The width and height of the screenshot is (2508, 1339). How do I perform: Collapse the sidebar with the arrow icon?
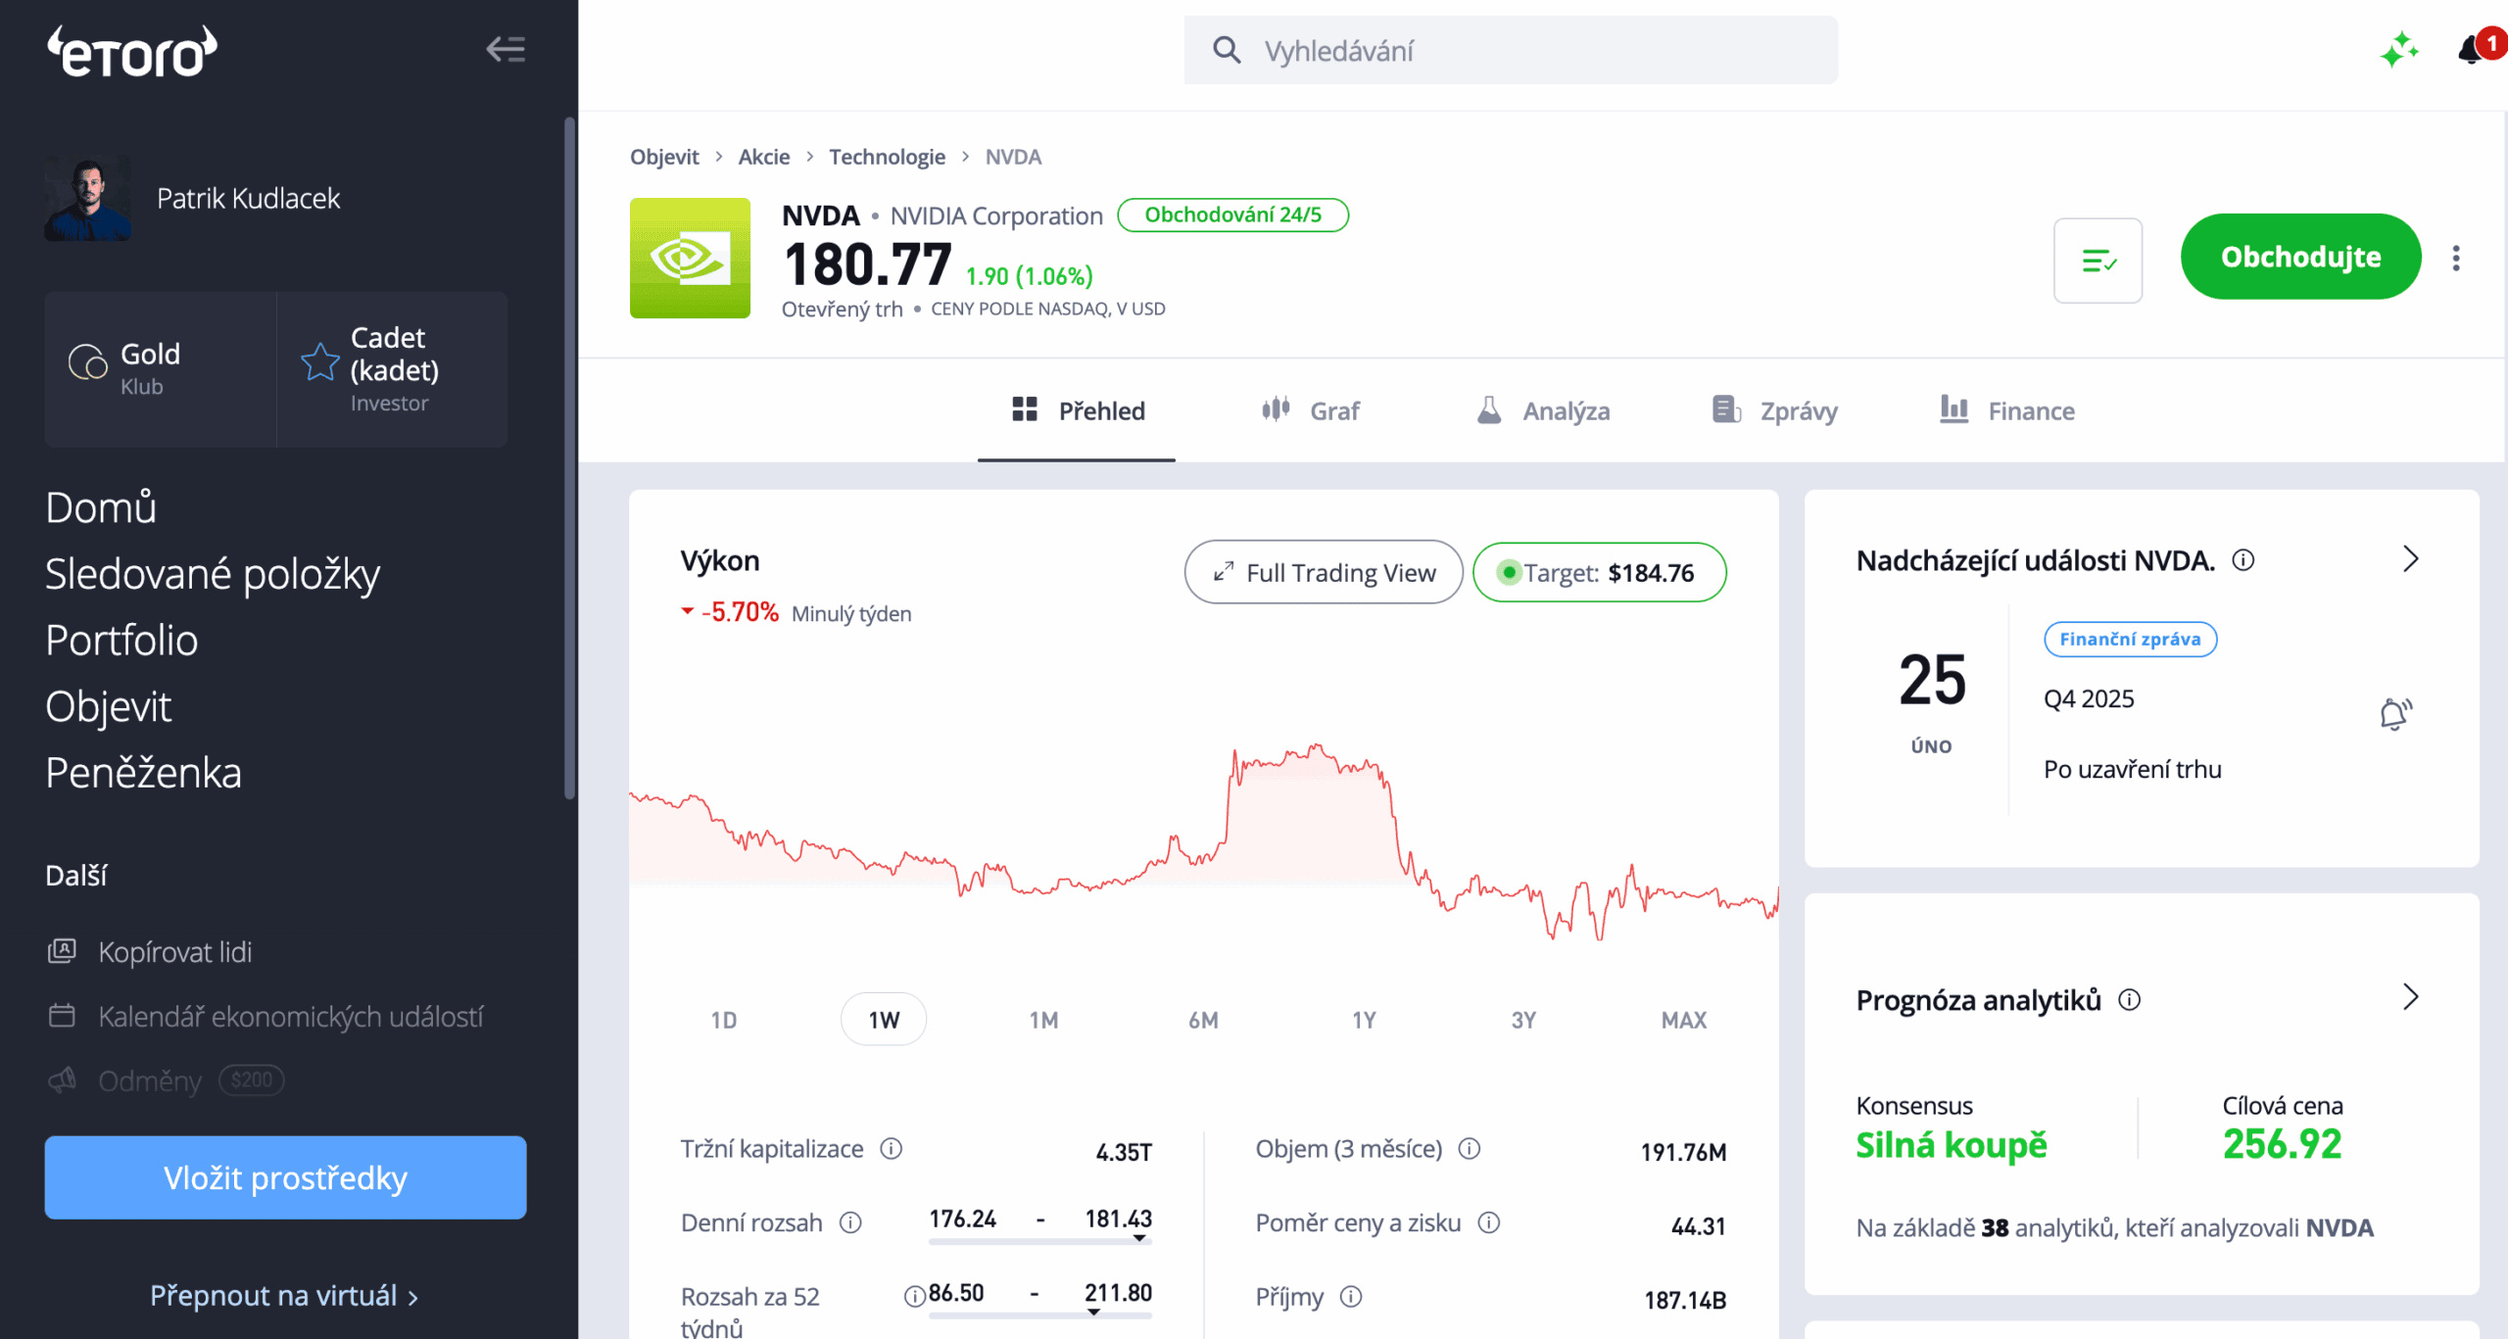[506, 49]
